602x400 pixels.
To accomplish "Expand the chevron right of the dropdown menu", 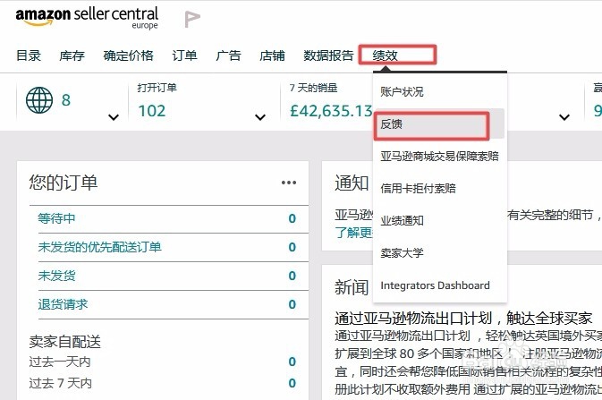I will [564, 117].
